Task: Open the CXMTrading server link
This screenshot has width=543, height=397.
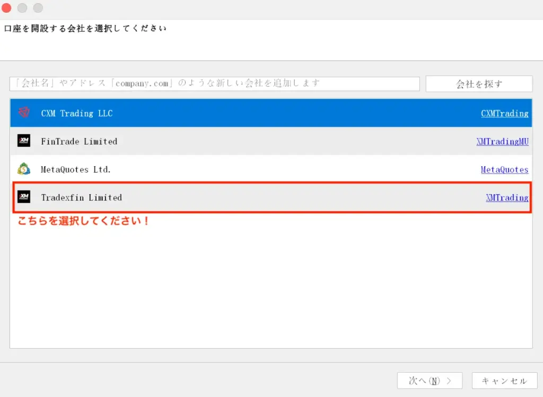Action: [x=504, y=113]
